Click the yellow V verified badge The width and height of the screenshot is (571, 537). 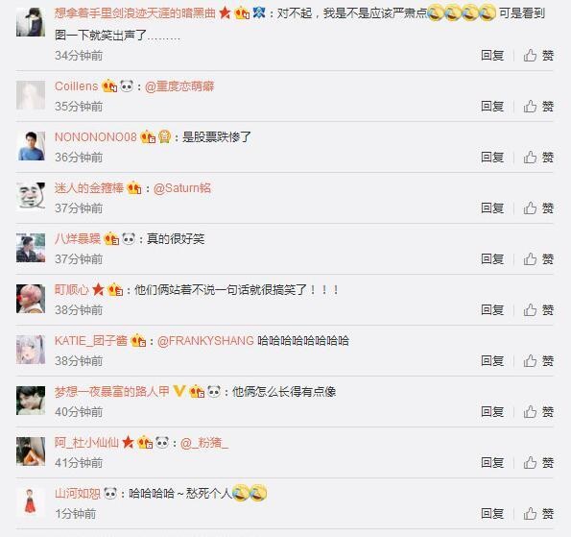pos(179,391)
